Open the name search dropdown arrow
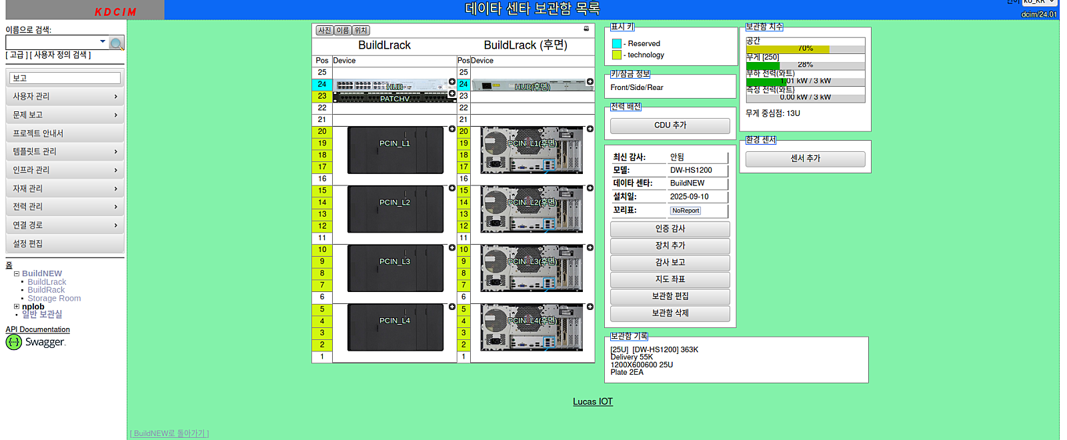Screen dimensions: 1067x440 tap(103, 41)
